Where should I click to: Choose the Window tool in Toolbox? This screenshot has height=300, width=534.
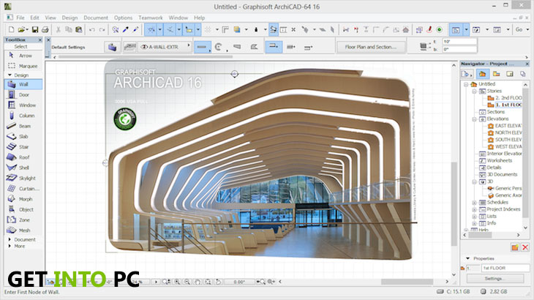pyautogui.click(x=23, y=105)
